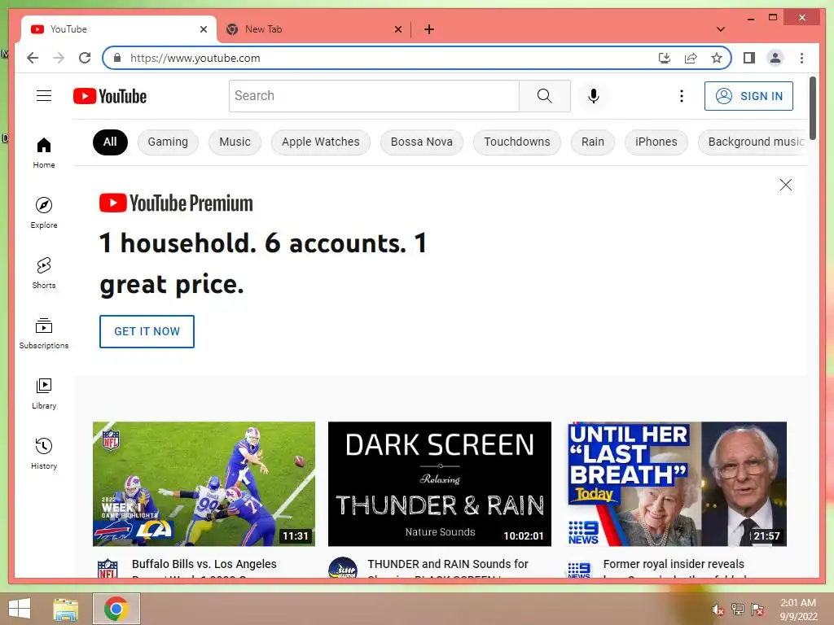Image resolution: width=834 pixels, height=625 pixels.
Task: Select the Apple Watches filter chip
Action: [x=321, y=142]
